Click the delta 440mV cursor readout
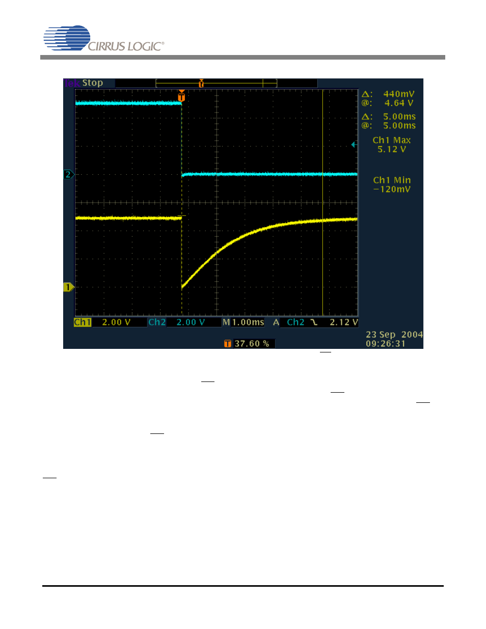The image size is (486, 629). point(388,94)
